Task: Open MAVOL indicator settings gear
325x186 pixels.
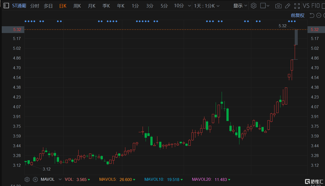Action: [x=27, y=179]
